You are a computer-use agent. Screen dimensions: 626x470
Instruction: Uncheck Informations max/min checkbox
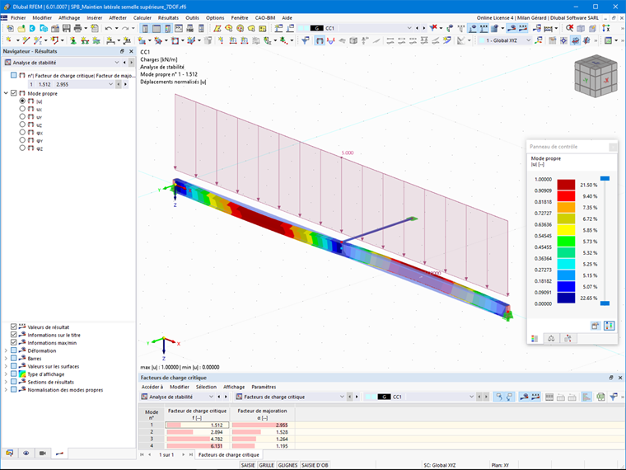14,342
